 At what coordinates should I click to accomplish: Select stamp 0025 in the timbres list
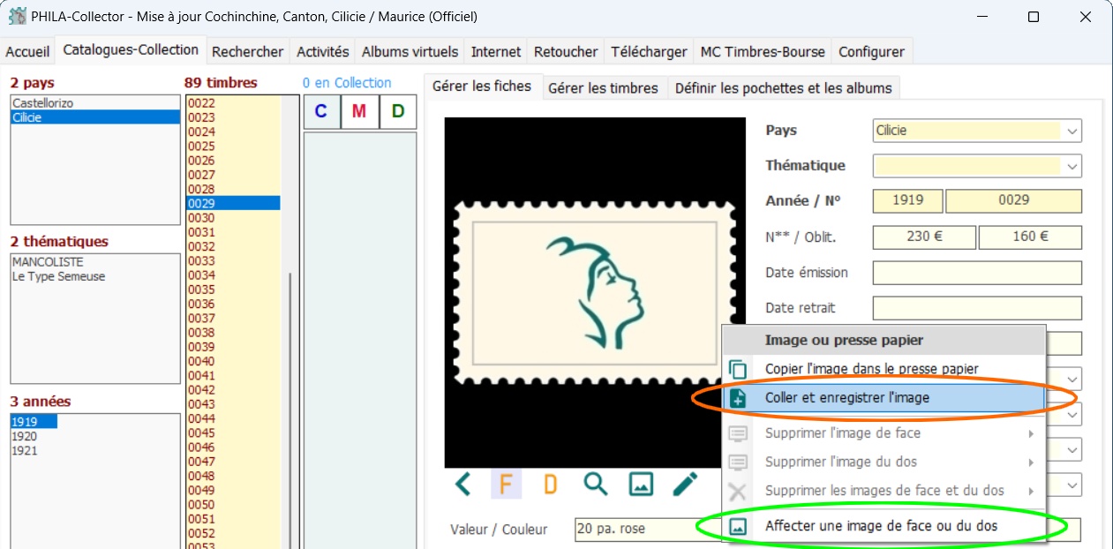233,147
